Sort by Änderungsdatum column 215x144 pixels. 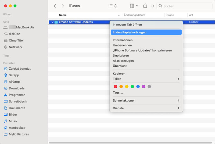[x=134, y=15]
